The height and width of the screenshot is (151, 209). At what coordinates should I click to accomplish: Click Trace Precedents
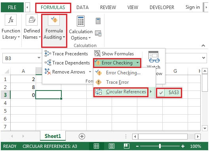(x=66, y=54)
